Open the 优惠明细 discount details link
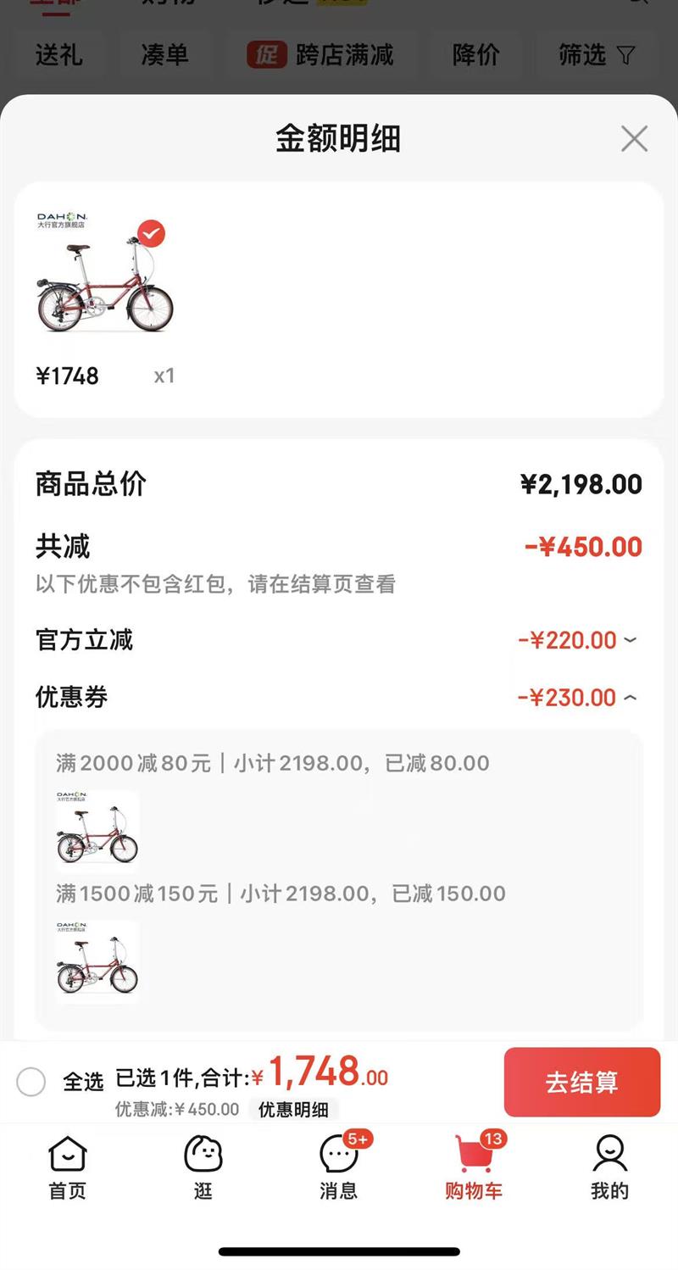Image resolution: width=678 pixels, height=1270 pixels. pos(293,1109)
